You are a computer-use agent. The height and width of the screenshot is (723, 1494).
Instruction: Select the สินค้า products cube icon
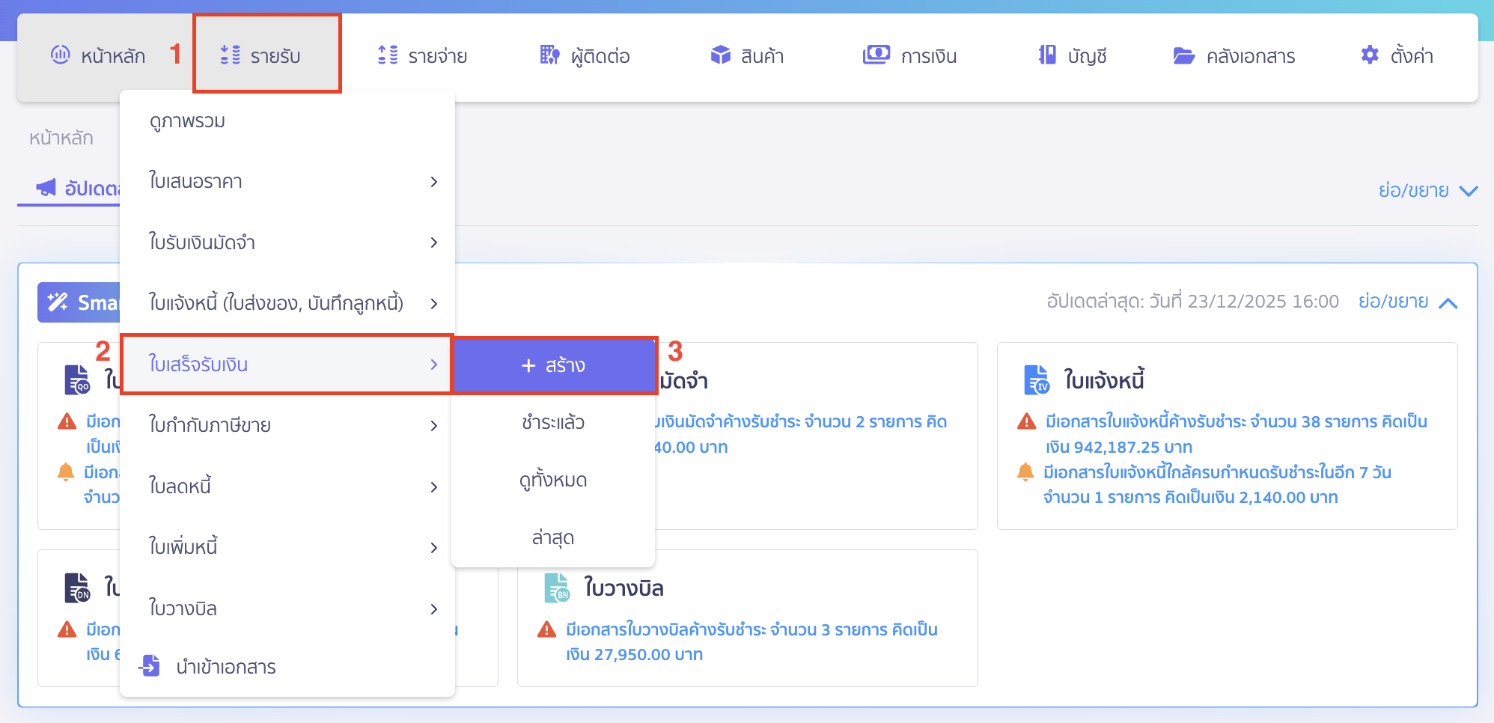point(721,55)
